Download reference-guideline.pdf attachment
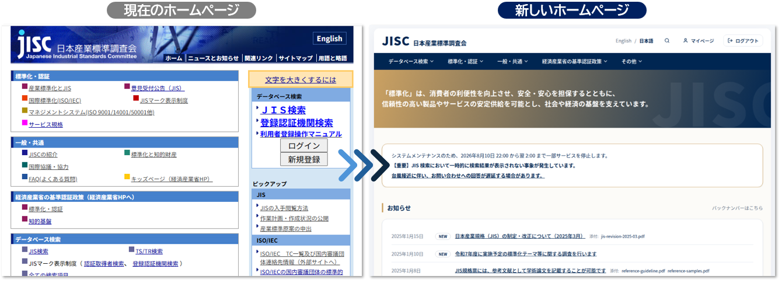The image size is (782, 283). pos(643,271)
